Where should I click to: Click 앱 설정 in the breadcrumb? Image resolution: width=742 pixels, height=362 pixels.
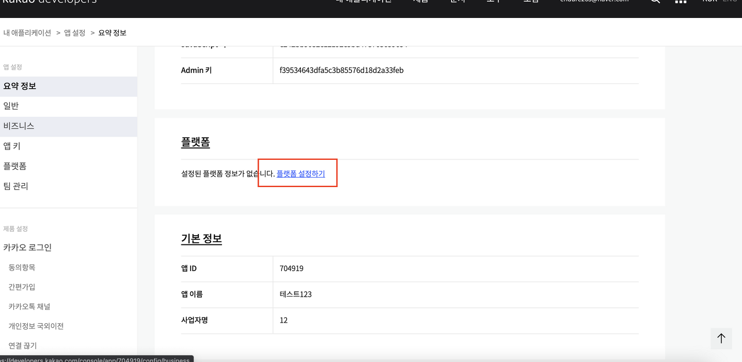pyautogui.click(x=75, y=33)
